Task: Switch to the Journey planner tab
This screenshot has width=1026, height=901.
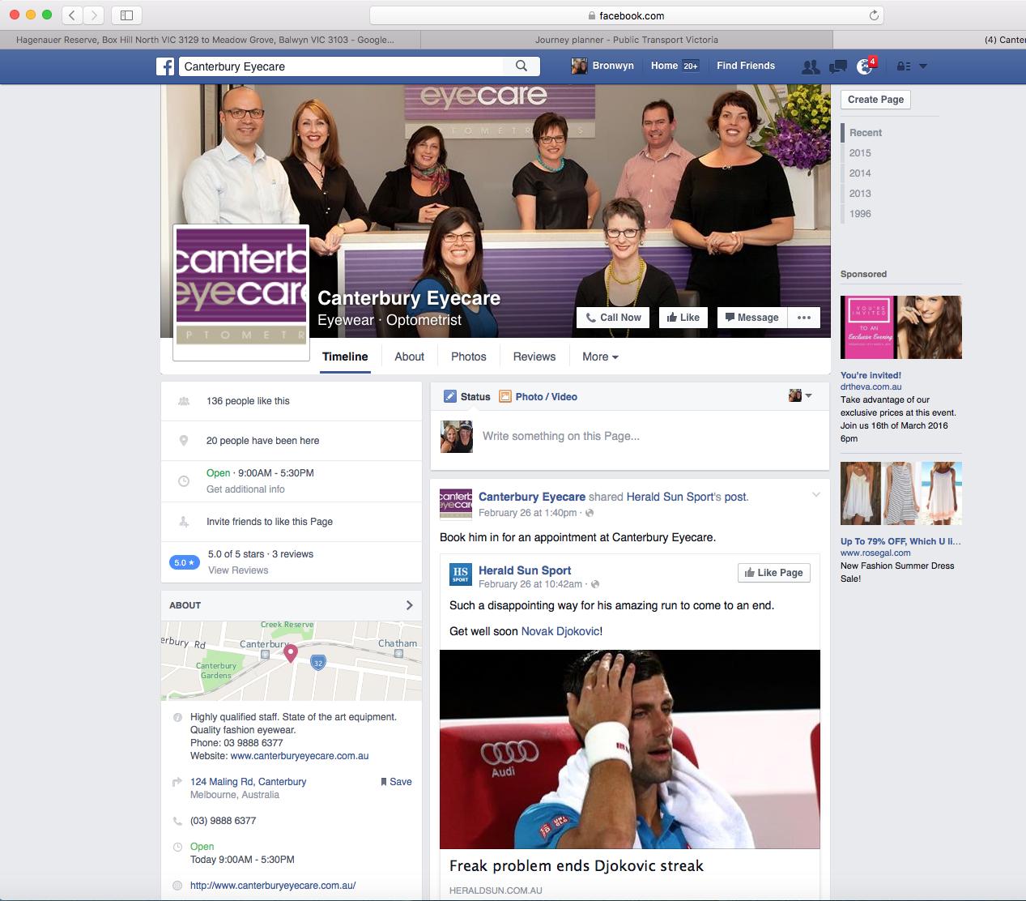Action: tap(626, 40)
